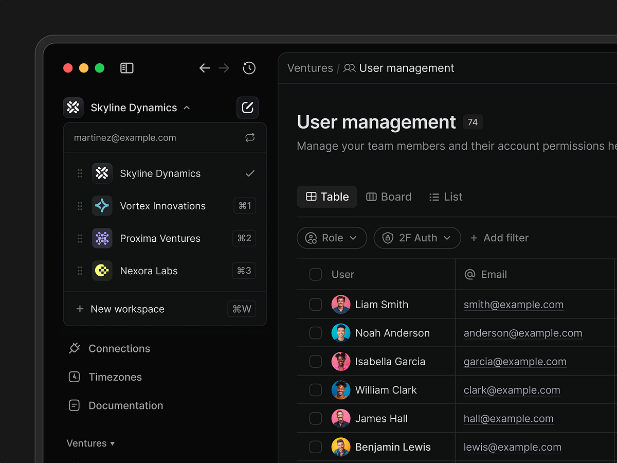Click the Documentation page icon
This screenshot has width=617, height=463.
click(x=75, y=405)
